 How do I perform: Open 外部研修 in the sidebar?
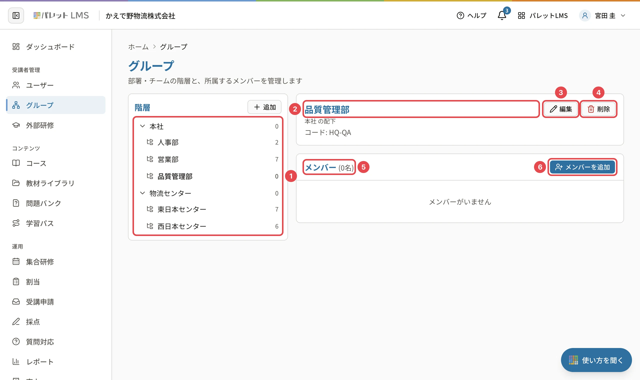55,125
